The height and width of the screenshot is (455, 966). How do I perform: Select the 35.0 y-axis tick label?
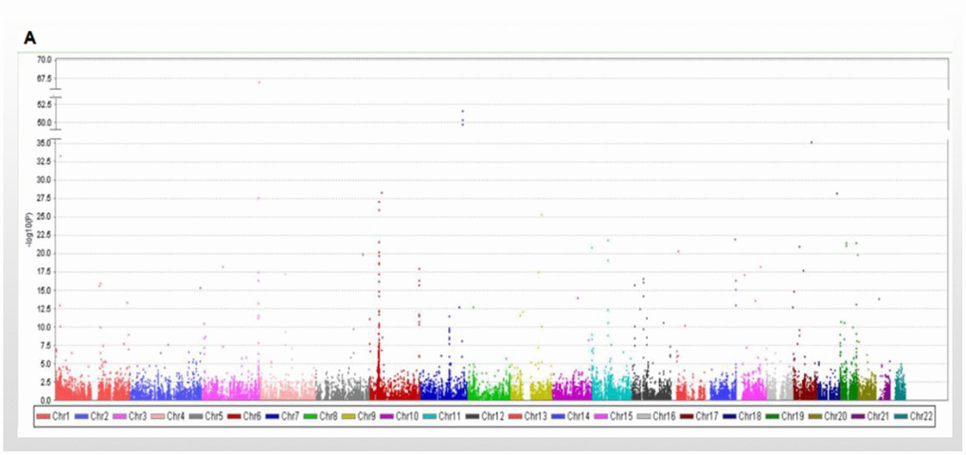44,142
